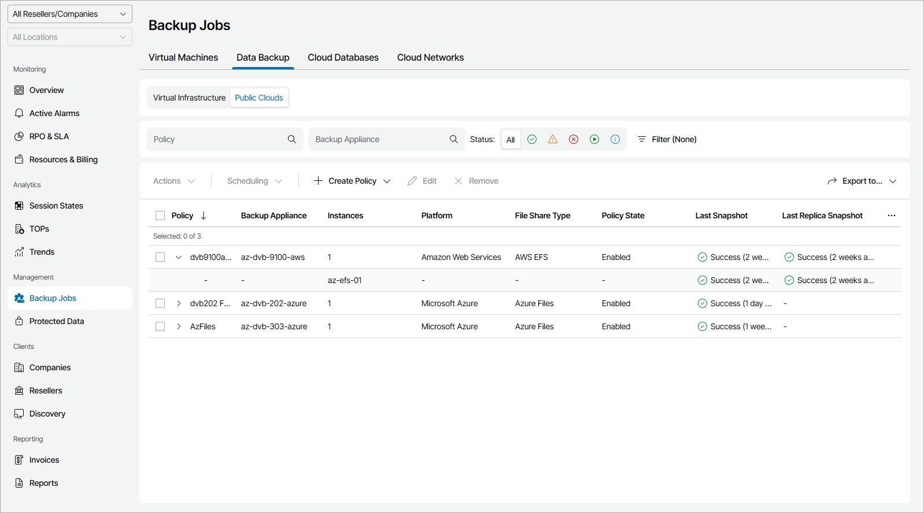
Task: Filter by warning status triangle icon
Action: click(x=553, y=139)
